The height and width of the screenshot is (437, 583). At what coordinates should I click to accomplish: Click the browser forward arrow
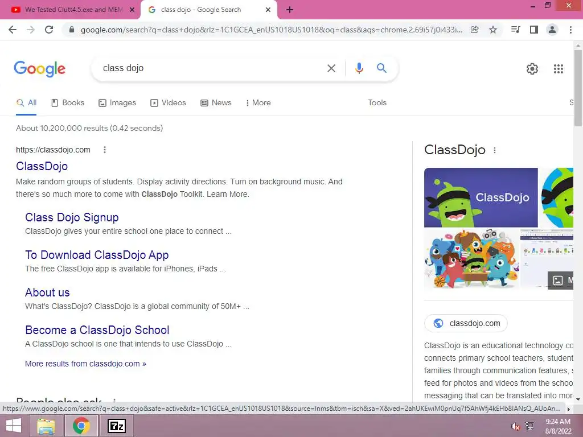31,30
